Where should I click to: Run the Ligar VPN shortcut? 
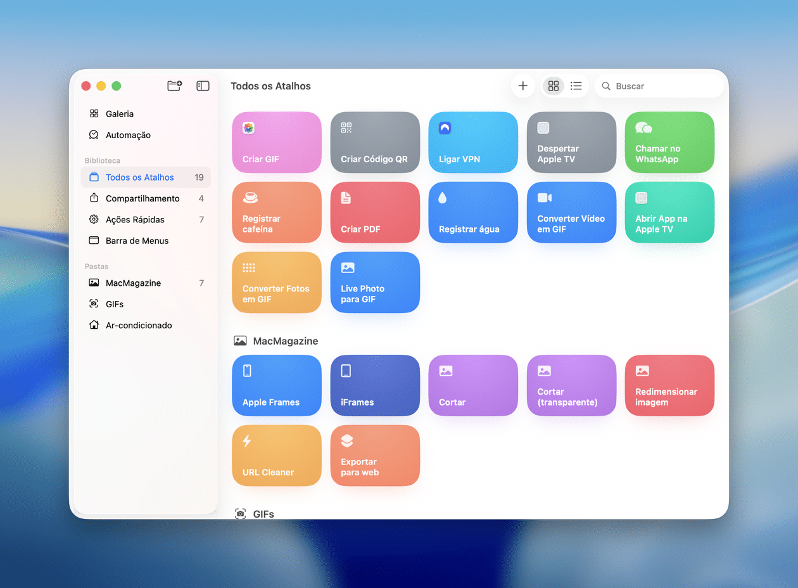pos(473,143)
